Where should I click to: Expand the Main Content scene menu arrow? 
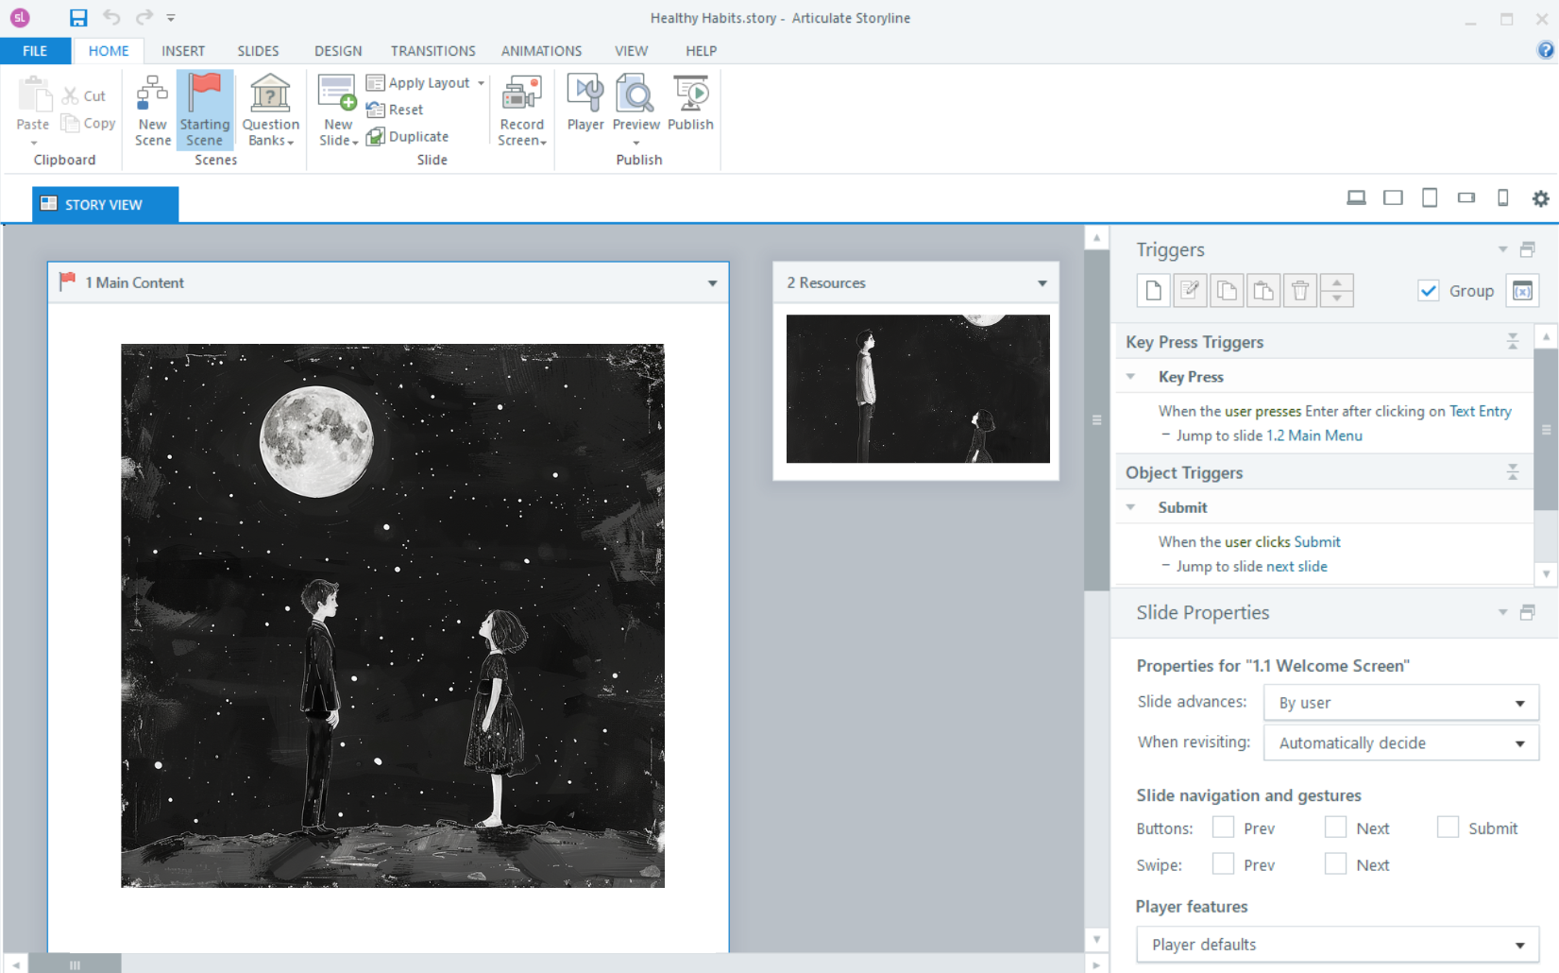pyautogui.click(x=712, y=283)
